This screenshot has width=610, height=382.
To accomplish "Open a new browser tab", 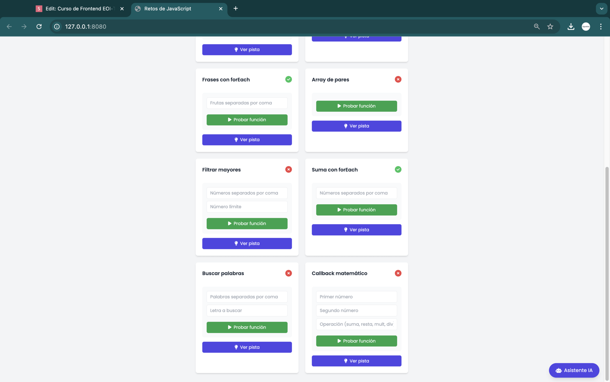I will point(236,8).
